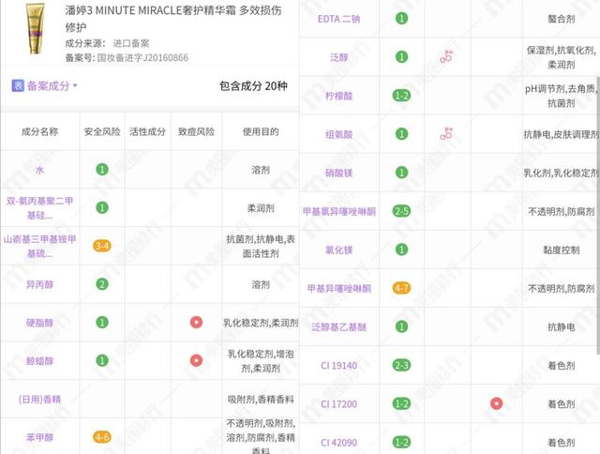Open the 甲基异噻唑啉酮 ingredient link
This screenshot has height=454, width=600.
339,288
